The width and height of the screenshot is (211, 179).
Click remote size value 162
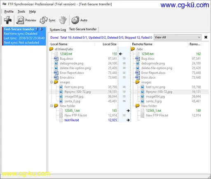pyautogui.click(x=198, y=54)
